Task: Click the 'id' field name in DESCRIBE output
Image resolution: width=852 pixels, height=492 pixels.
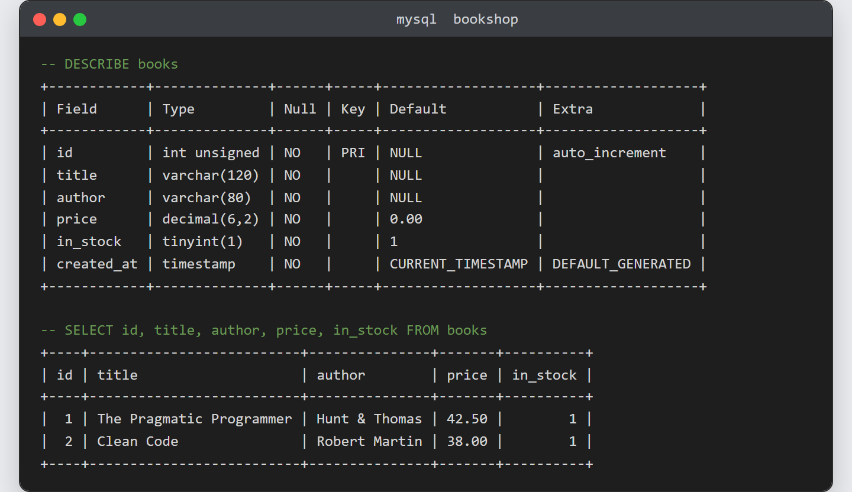Action: (x=64, y=153)
